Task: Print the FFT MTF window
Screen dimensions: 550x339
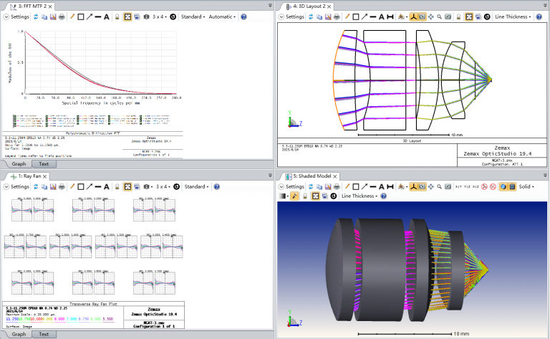Action: pyautogui.click(x=62, y=16)
